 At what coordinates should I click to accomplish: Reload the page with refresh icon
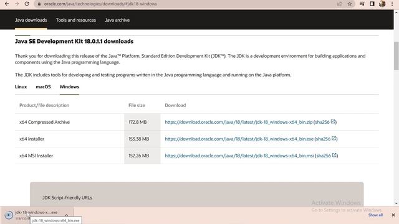pyautogui.click(x=27, y=4)
